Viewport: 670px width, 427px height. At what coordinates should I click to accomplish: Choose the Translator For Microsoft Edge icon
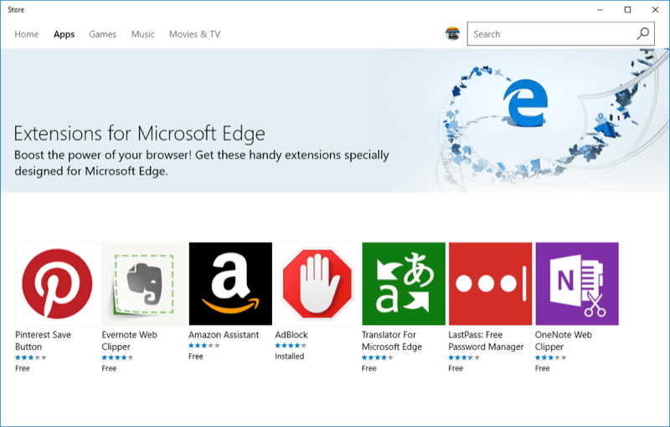tap(404, 284)
